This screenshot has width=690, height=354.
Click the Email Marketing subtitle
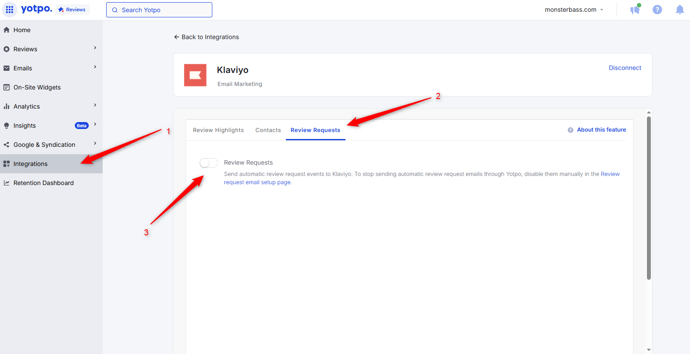[x=240, y=84]
